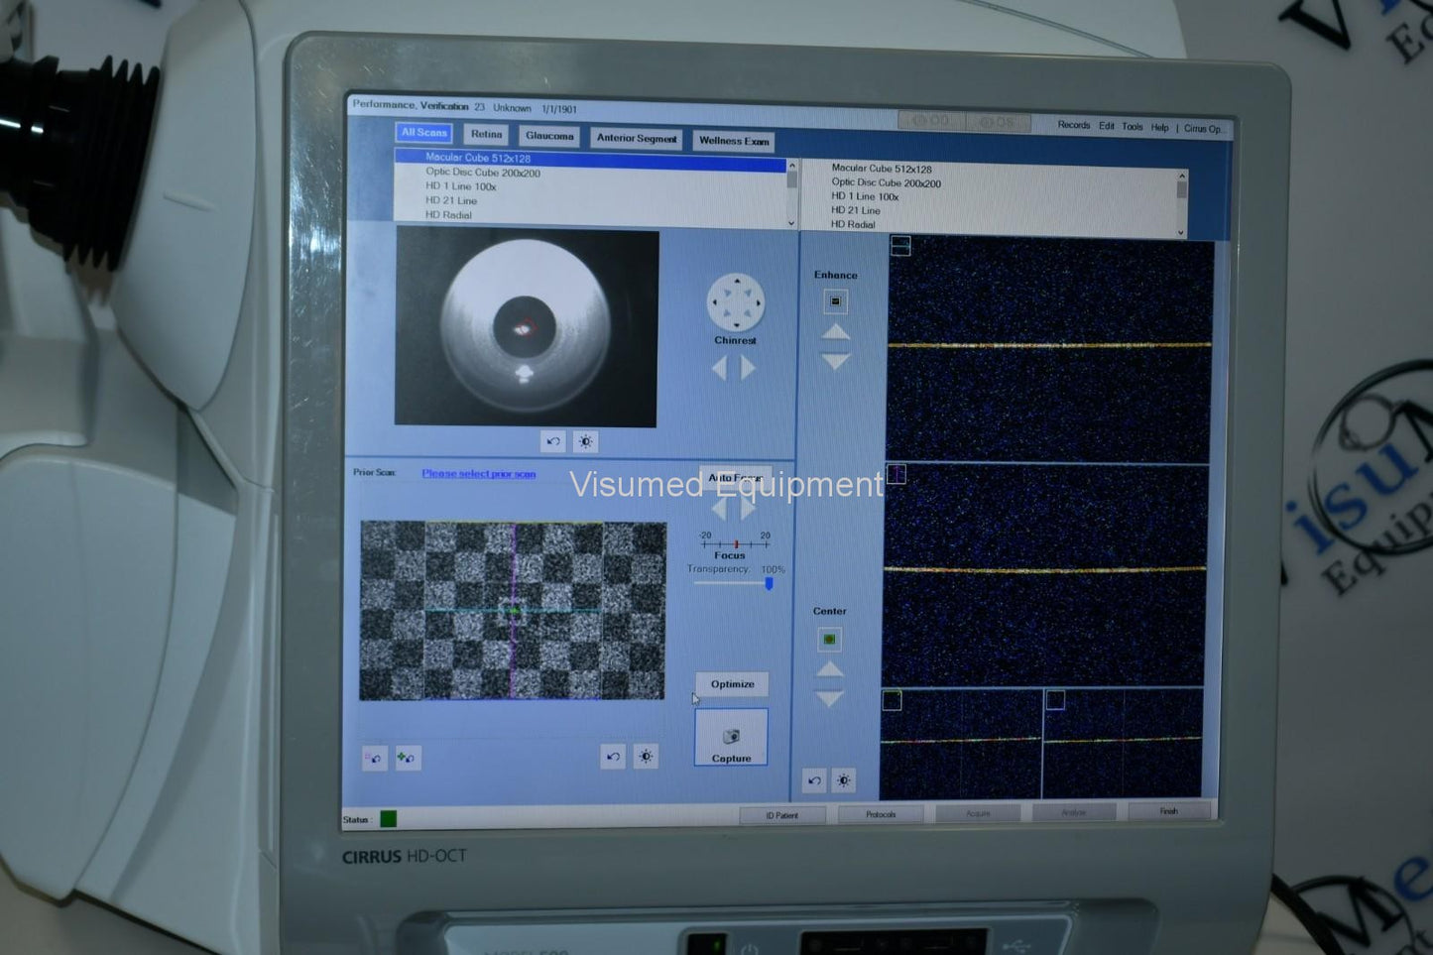Select the Anterior Segment tab
The height and width of the screenshot is (955, 1433).
click(x=637, y=138)
